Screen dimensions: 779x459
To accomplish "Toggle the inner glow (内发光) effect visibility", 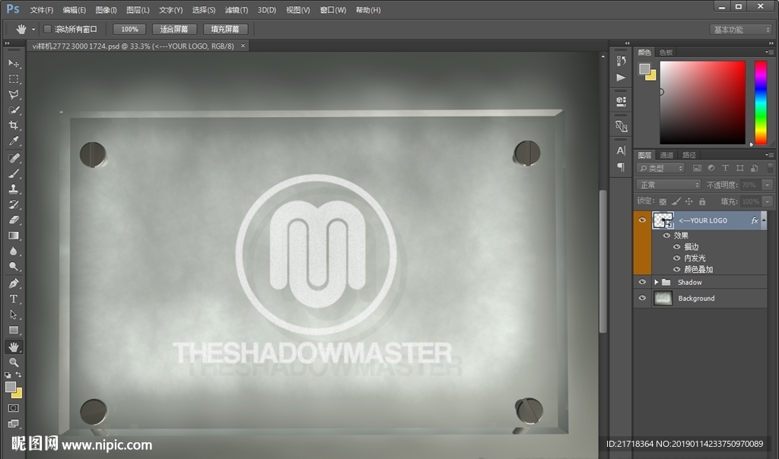I will [676, 258].
